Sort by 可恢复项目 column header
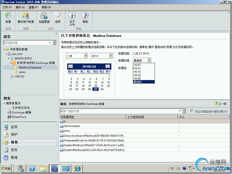232x174 pixels. pos(93,117)
